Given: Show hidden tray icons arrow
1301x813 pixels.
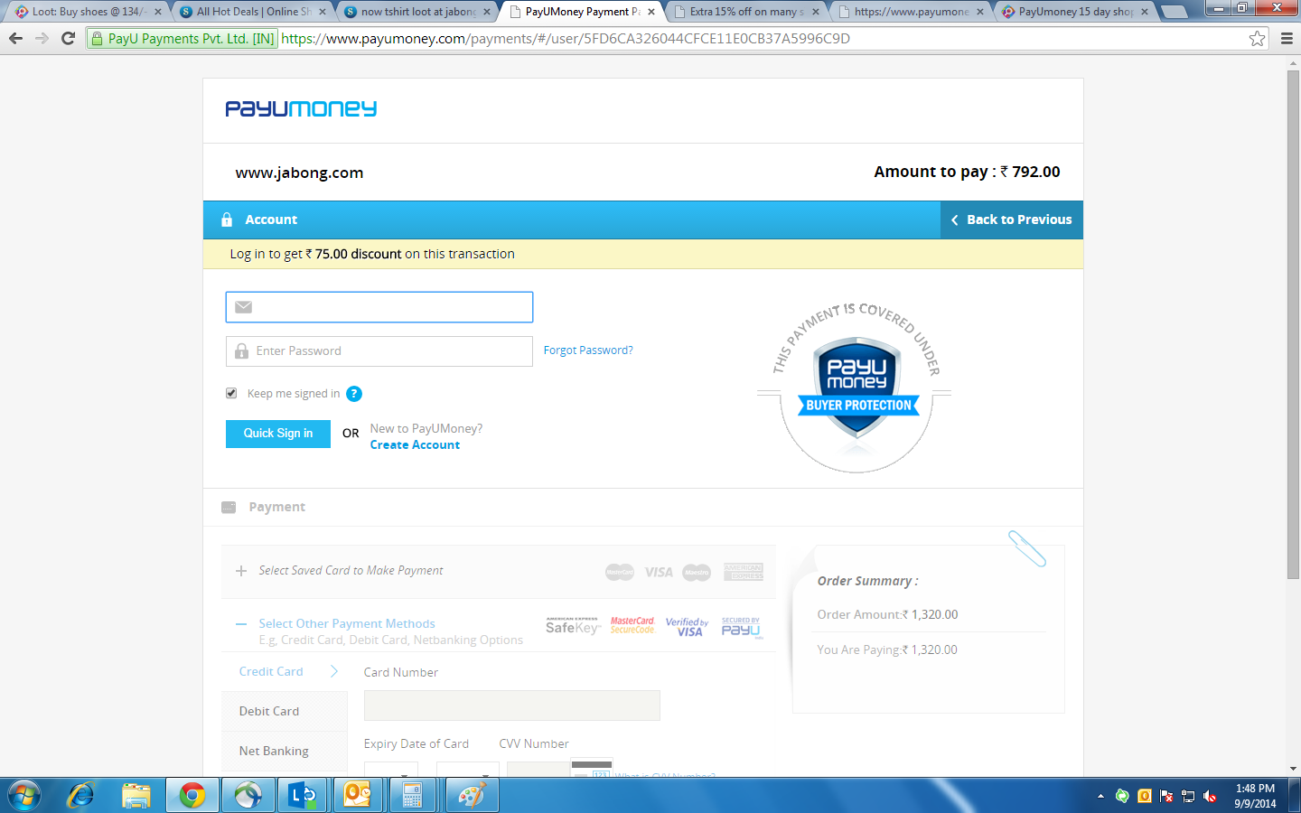Looking at the screenshot, I should click(x=1100, y=796).
